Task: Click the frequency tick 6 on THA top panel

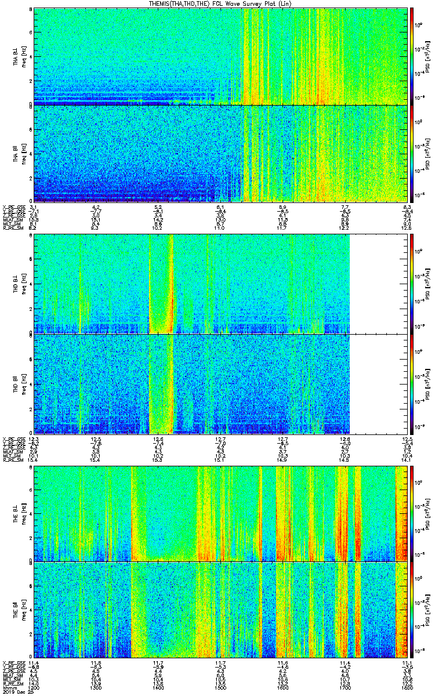Action: [x=31, y=32]
